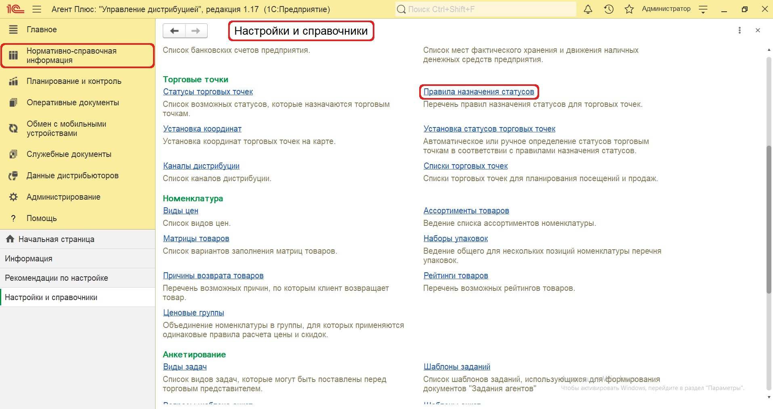Open Администрирование section
Image resolution: width=773 pixels, height=409 pixels.
pos(78,197)
